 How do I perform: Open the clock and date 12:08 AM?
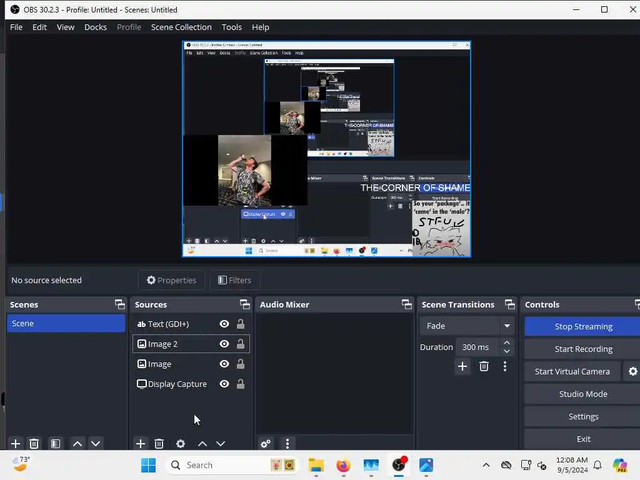[572, 465]
